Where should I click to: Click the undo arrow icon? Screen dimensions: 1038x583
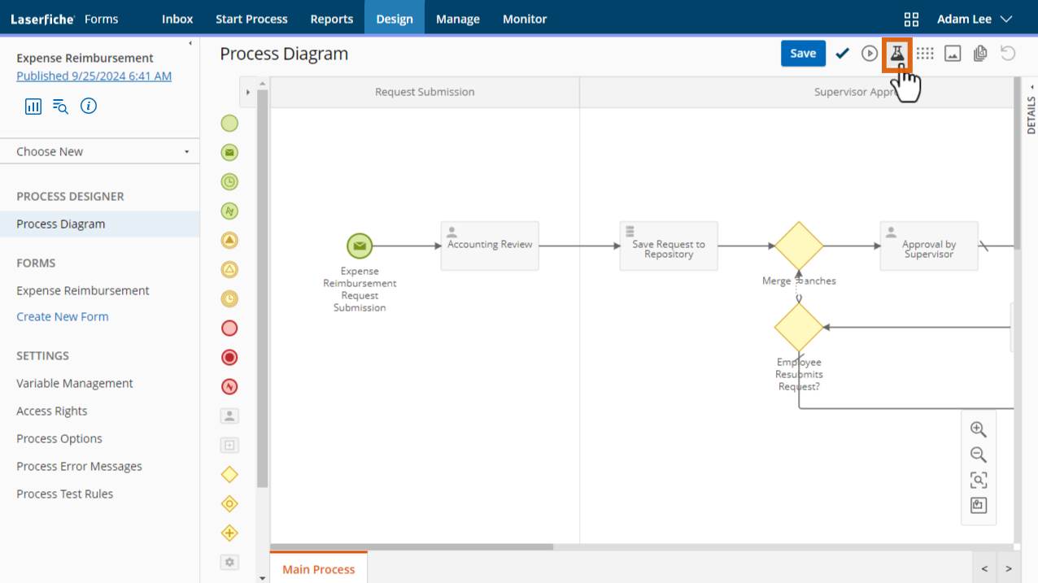pos(1008,54)
